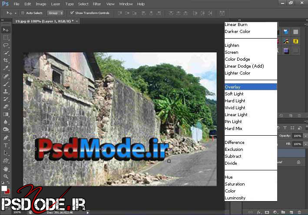
Task: Expand the status bar info arrow
Action: point(88,212)
